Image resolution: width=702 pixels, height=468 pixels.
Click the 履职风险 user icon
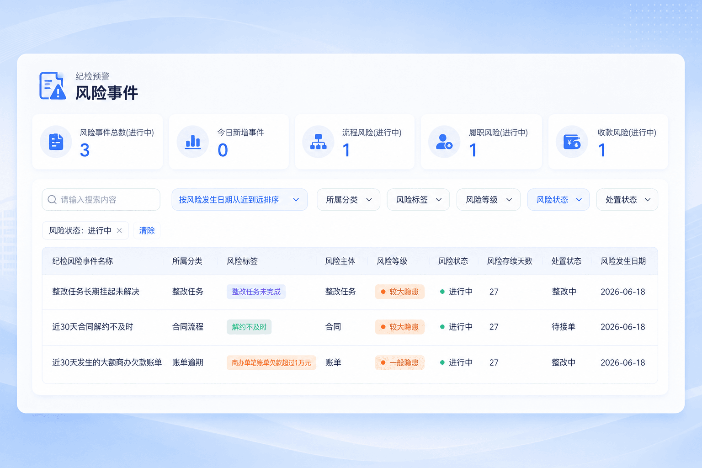click(444, 142)
